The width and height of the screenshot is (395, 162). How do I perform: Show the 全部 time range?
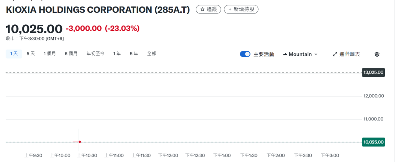tap(151, 54)
